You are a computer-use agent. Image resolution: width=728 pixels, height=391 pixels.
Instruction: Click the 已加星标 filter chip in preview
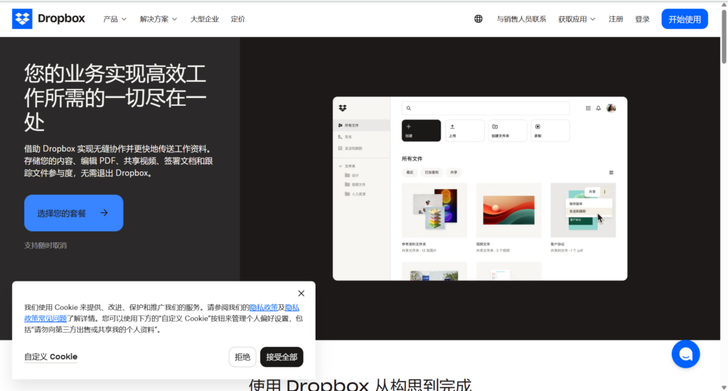tap(432, 172)
